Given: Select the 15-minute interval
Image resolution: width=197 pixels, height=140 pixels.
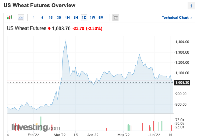Looking at the screenshot, I should [x=50, y=18].
